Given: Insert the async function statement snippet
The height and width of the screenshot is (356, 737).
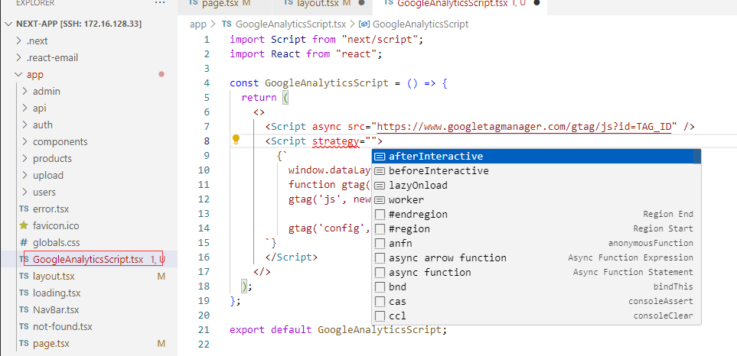Looking at the screenshot, I should pyautogui.click(x=536, y=273).
